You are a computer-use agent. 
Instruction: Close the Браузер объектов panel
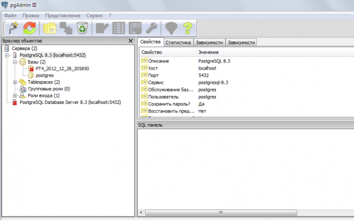(130, 41)
